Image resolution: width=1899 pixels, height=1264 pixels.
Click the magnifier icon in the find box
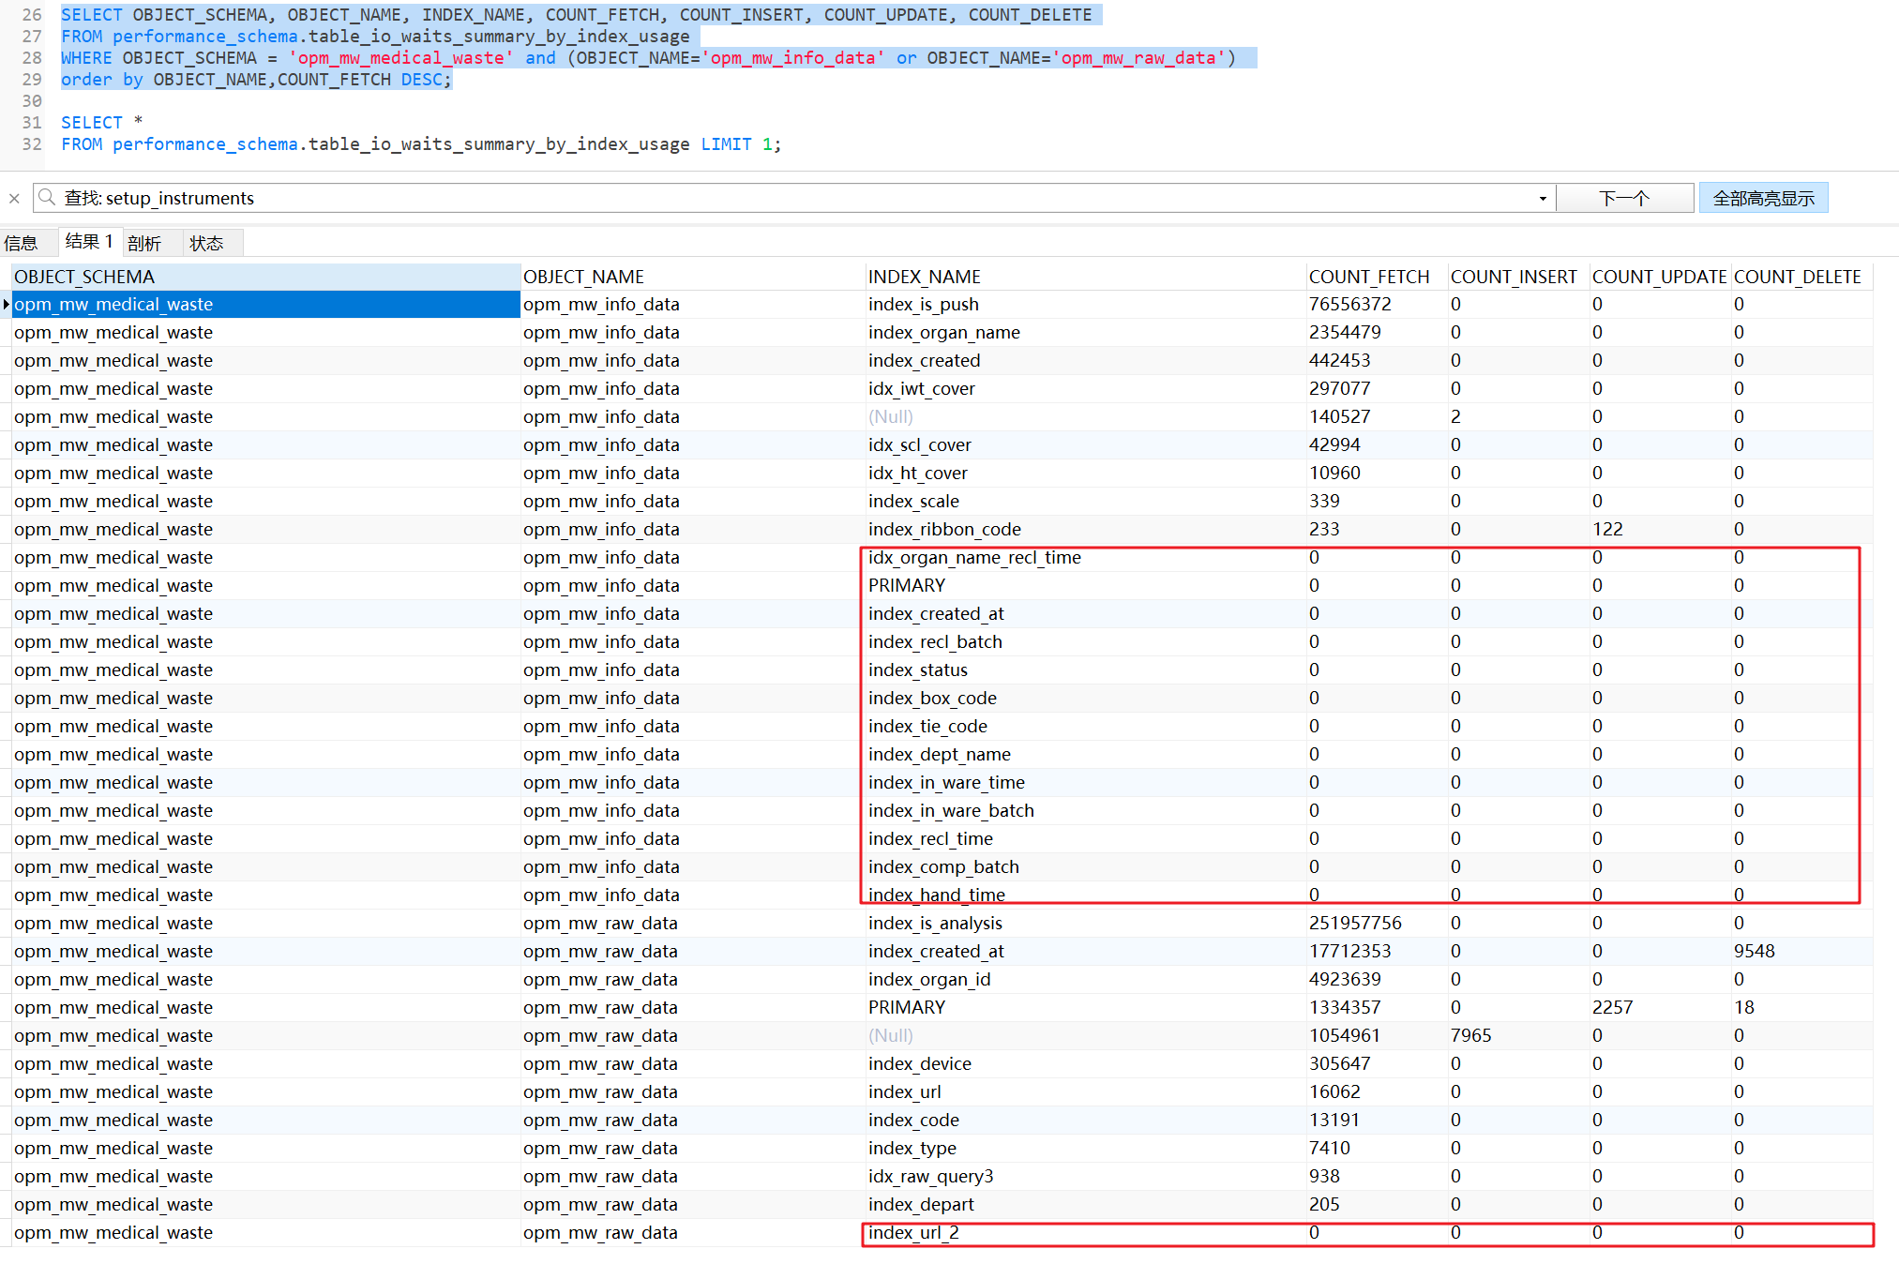point(47,198)
